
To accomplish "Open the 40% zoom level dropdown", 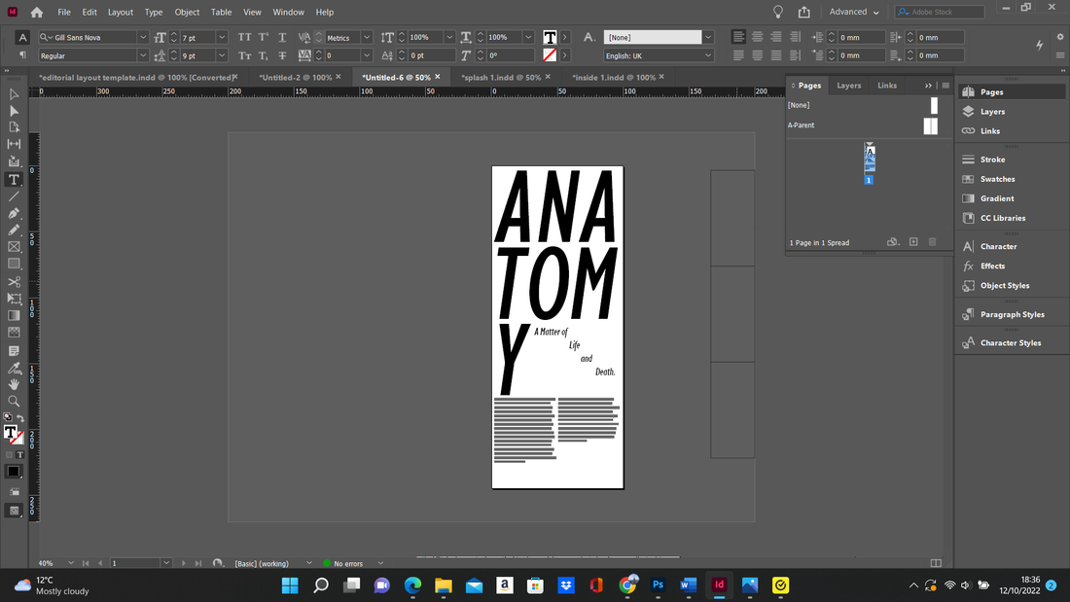I will [x=70, y=563].
